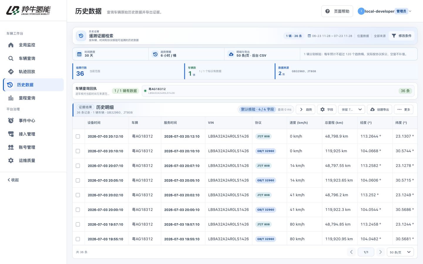Check the row at 2026-07-03 20:05:10

tap(78, 180)
